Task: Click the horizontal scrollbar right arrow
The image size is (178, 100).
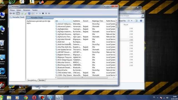Action: tap(114, 77)
